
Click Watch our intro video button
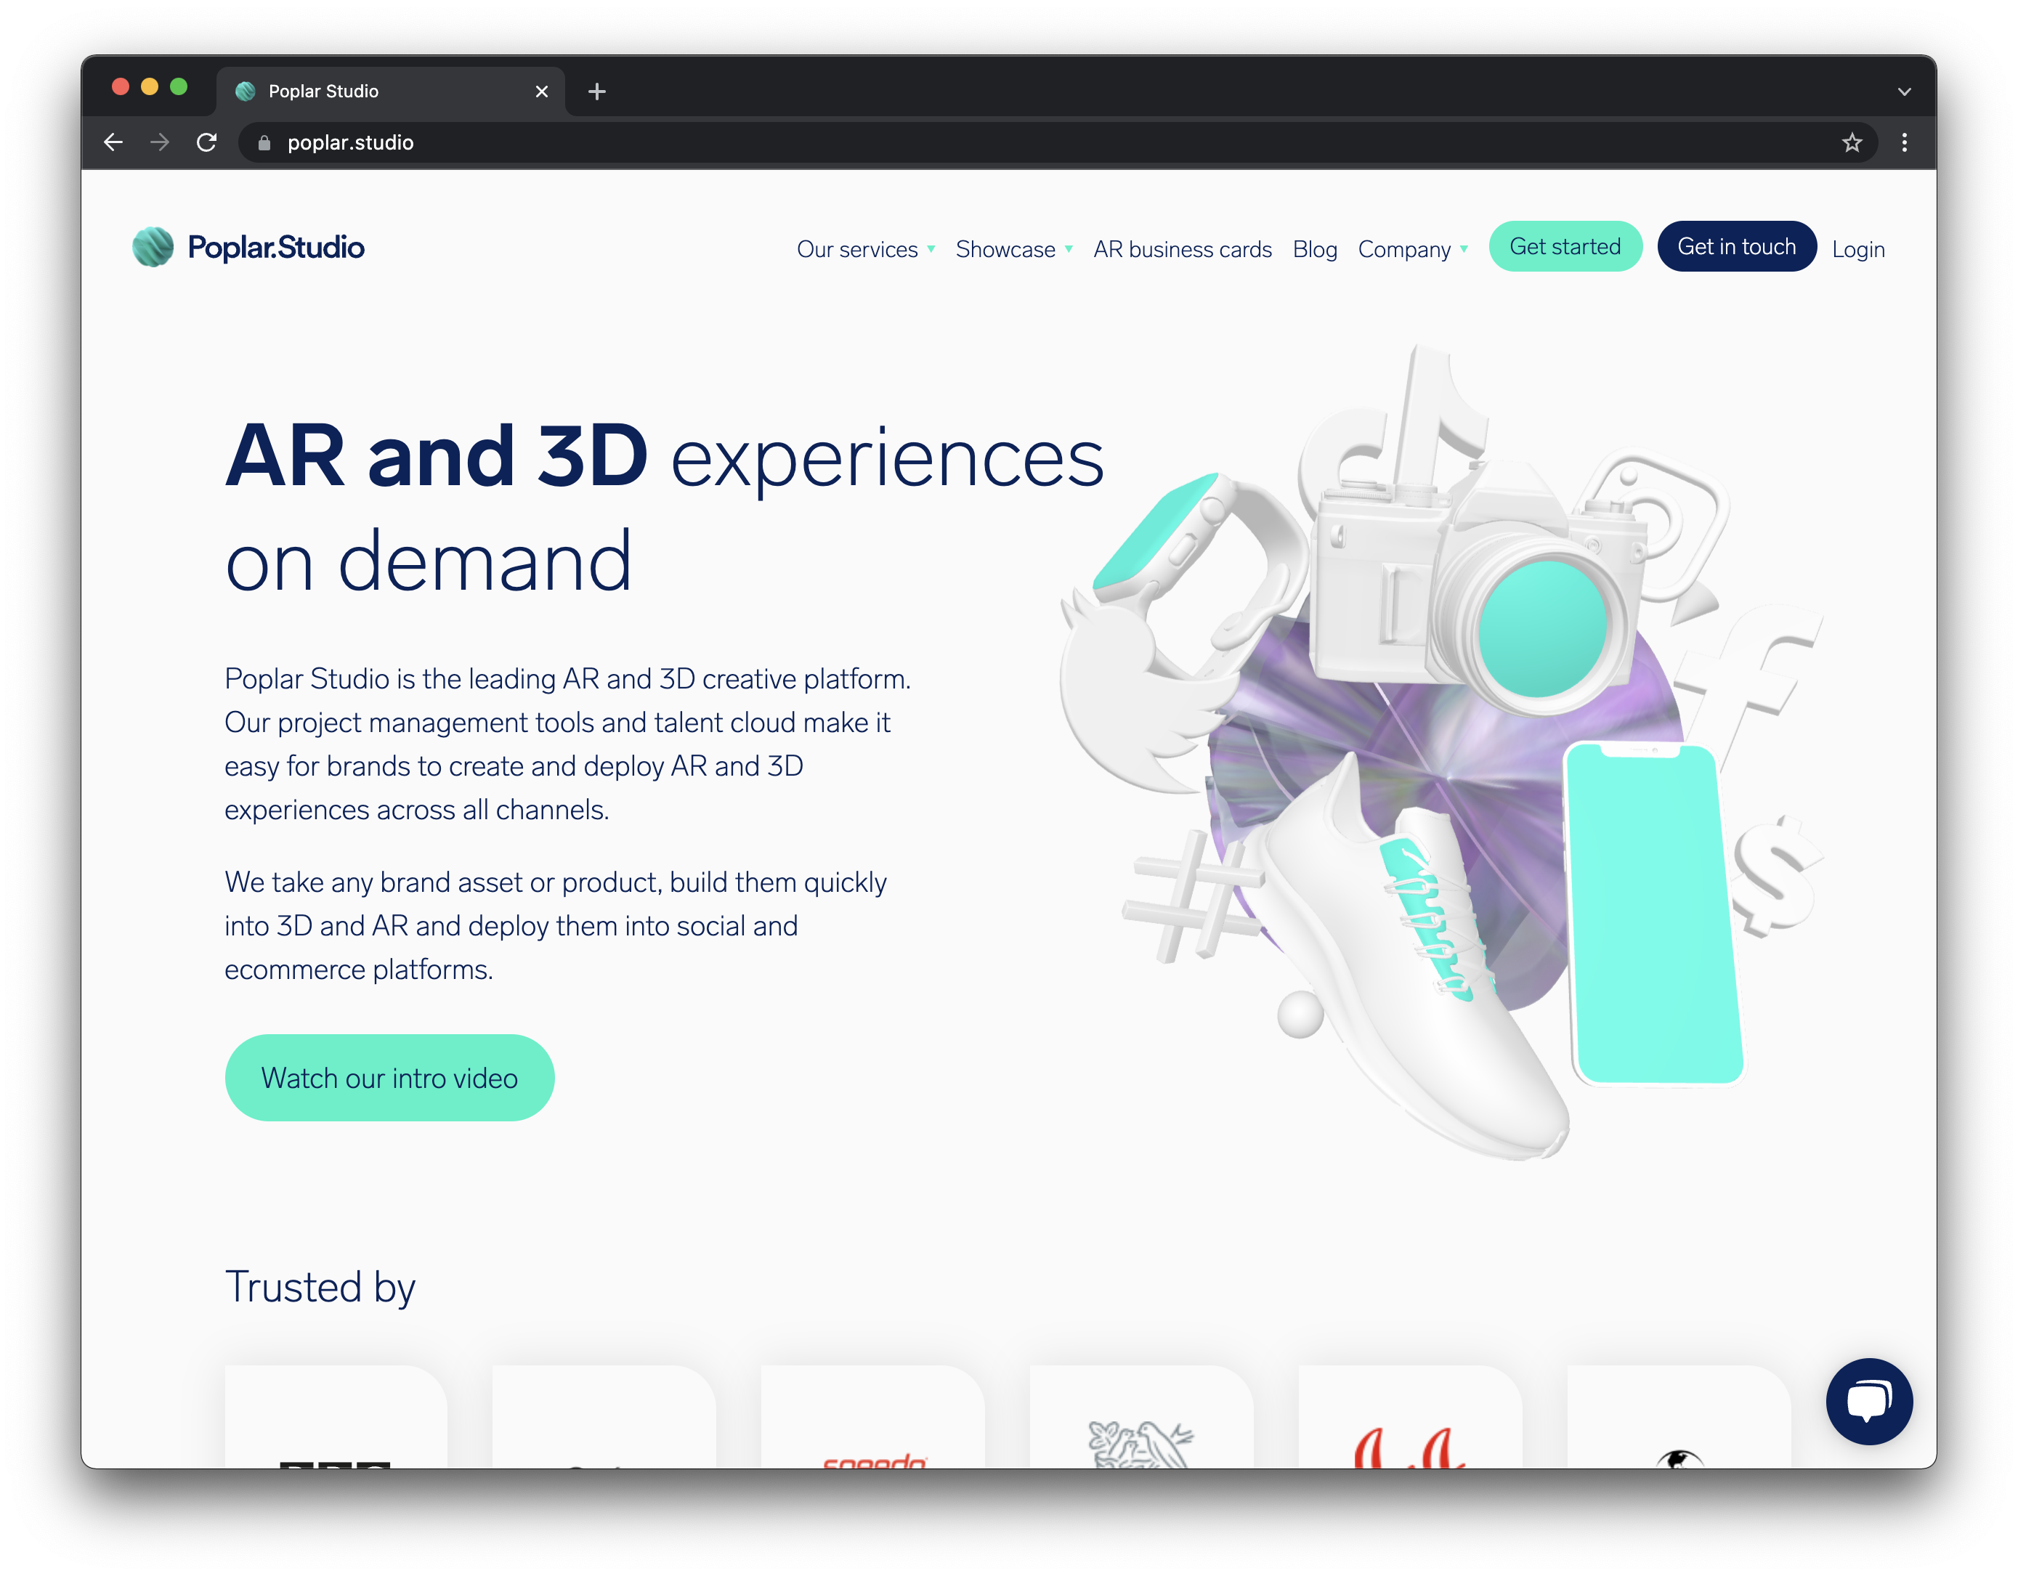389,1077
